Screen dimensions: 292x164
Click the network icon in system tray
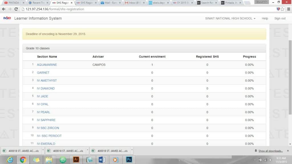pos(265,160)
